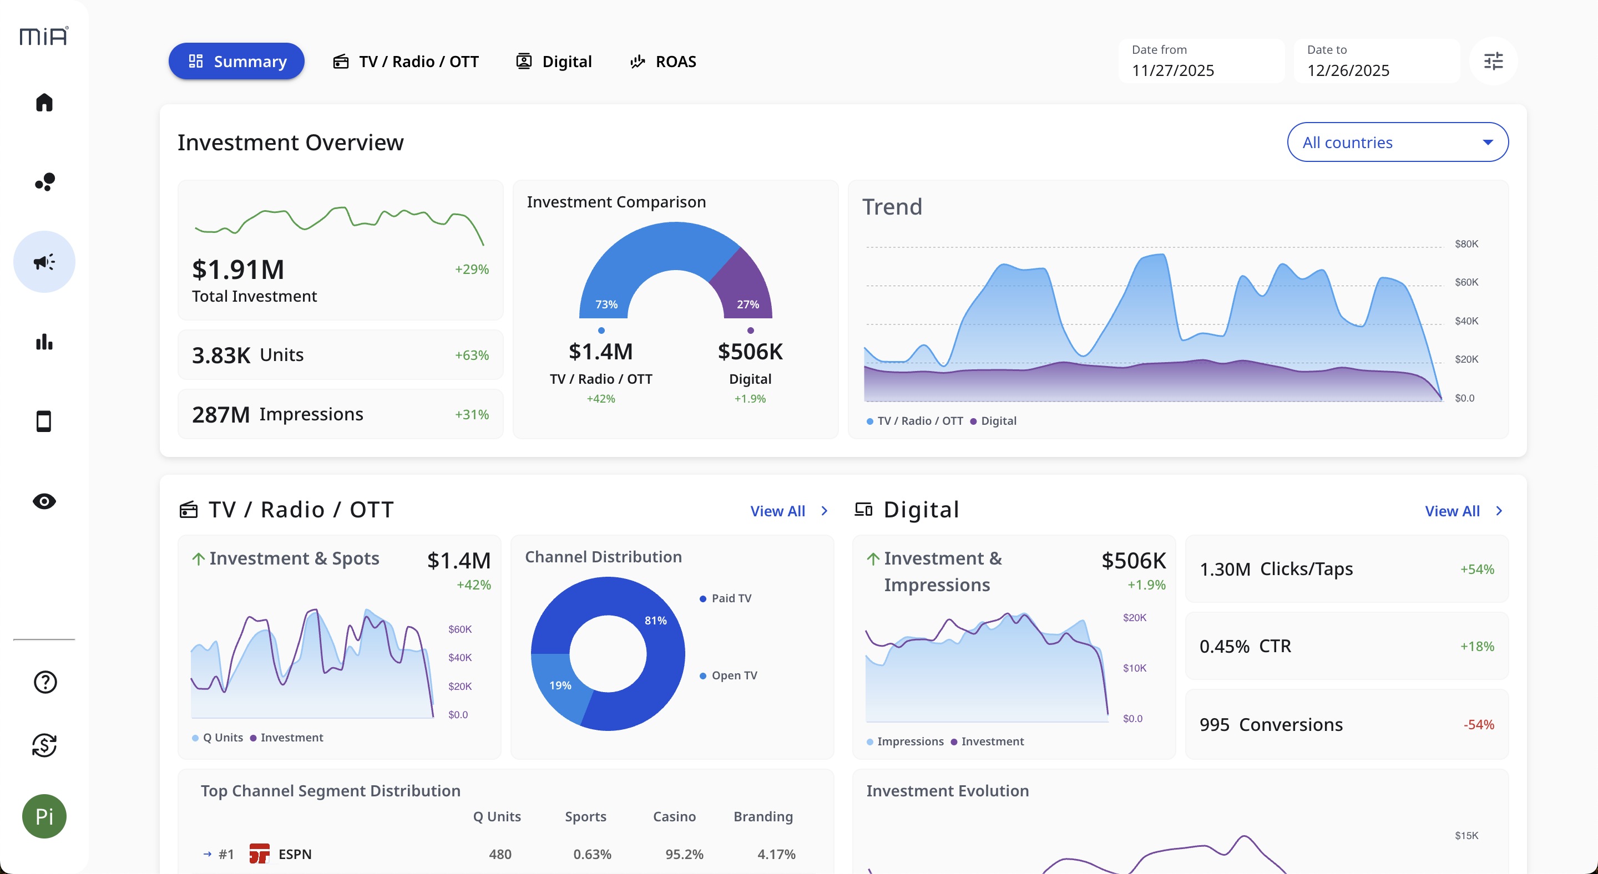The width and height of the screenshot is (1598, 874).
Task: Click the three-dots cluster sidebar icon
Action: point(44,181)
